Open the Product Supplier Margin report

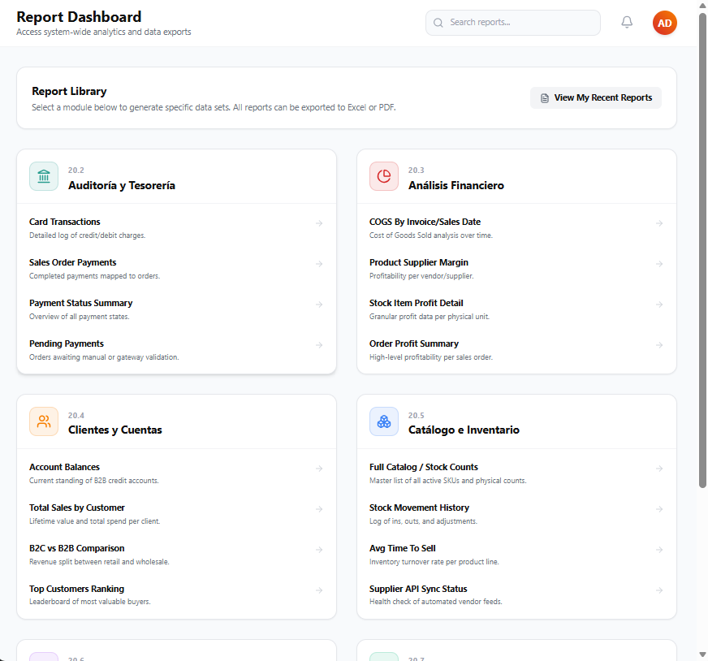point(516,269)
